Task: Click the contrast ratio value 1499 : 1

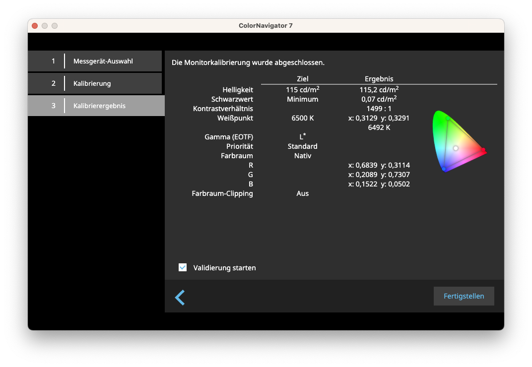Action: (379, 109)
